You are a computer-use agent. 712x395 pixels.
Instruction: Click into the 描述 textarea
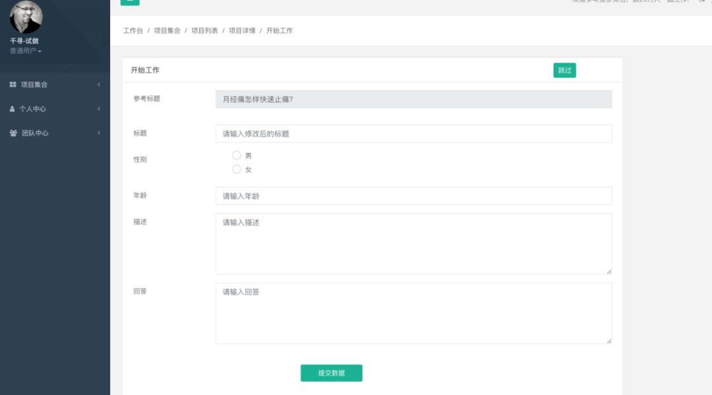click(x=413, y=244)
